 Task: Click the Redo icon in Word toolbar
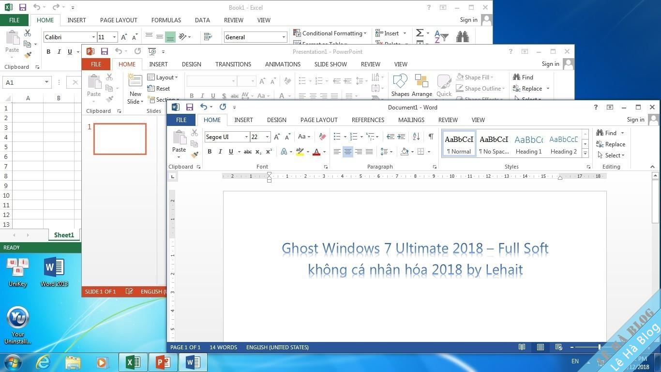223,107
